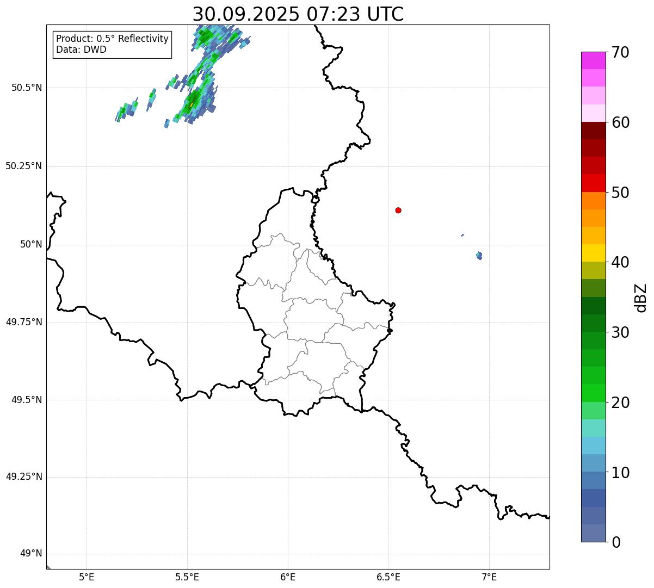Pick the dark maroon swatch below 60 dBZ
The width and height of the screenshot is (654, 588).
pyautogui.click(x=594, y=131)
